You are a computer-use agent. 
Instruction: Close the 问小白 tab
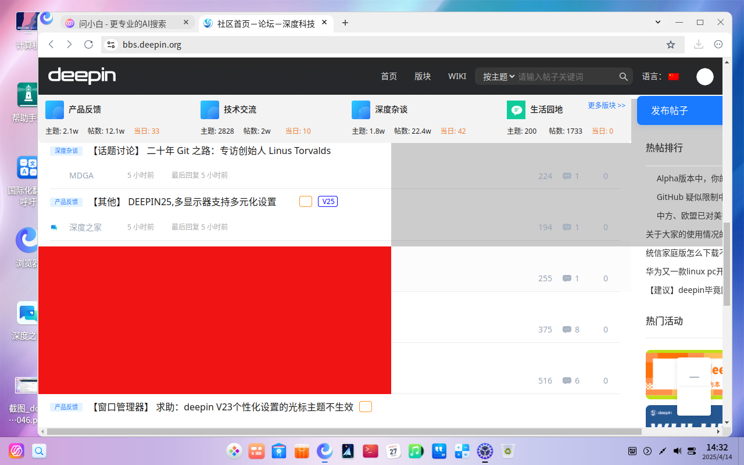[186, 23]
